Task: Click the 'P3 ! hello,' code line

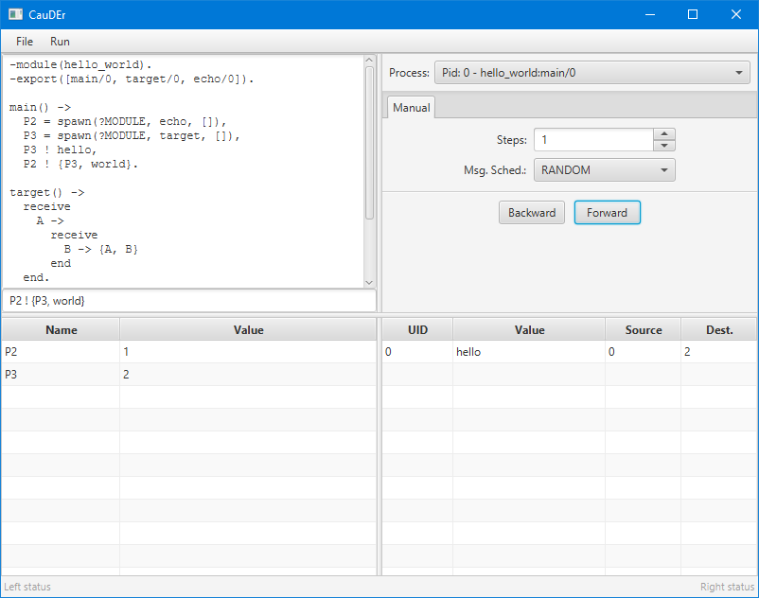Action: [x=60, y=150]
